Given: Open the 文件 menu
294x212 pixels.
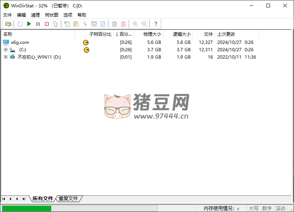Looking at the screenshot, I should coord(7,15).
